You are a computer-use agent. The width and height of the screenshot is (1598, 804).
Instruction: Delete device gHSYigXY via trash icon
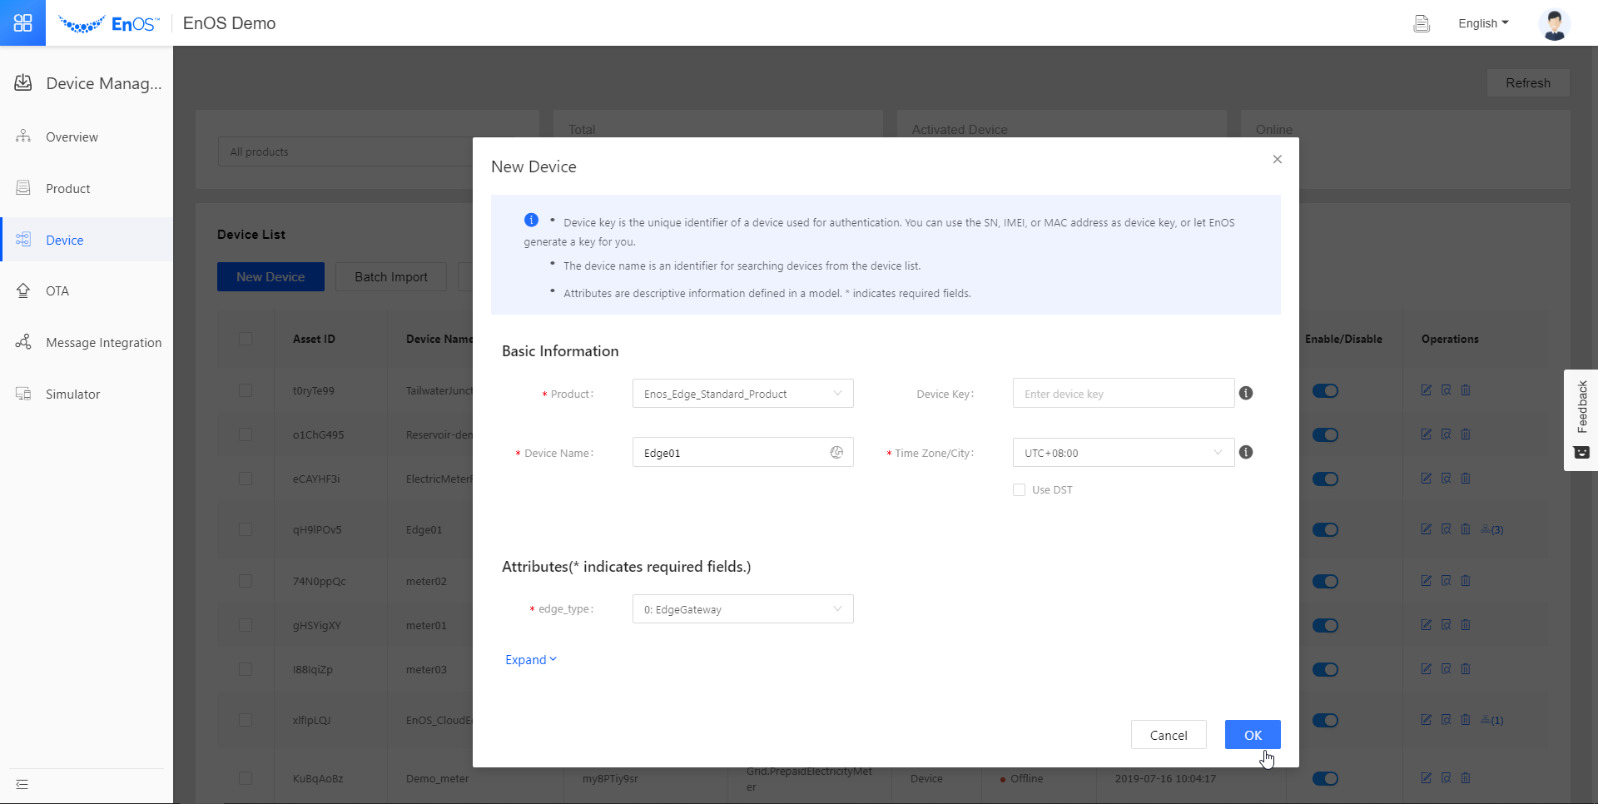pos(1466,625)
